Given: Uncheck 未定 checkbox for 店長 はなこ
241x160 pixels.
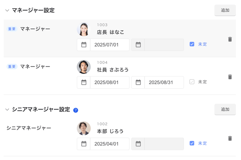Looking at the screenshot, I should coord(192,44).
